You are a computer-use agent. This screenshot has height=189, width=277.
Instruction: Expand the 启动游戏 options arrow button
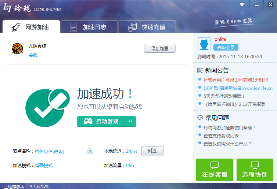(x=130, y=122)
